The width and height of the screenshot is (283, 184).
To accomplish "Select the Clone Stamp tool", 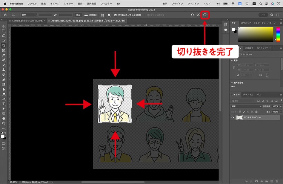I will point(4,70).
